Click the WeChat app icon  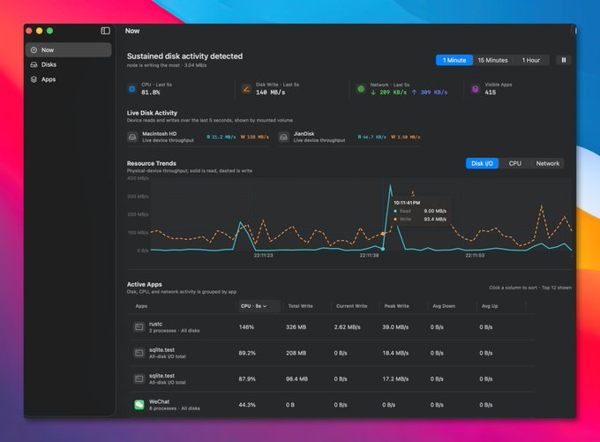[139, 404]
